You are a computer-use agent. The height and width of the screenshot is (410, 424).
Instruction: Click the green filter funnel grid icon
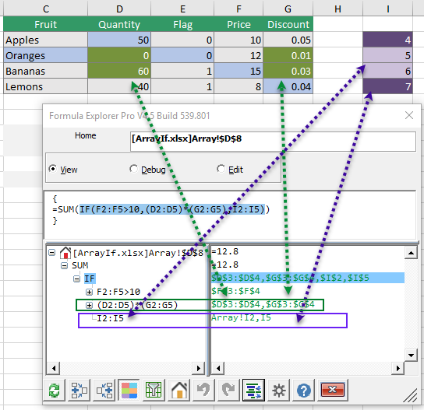click(154, 390)
